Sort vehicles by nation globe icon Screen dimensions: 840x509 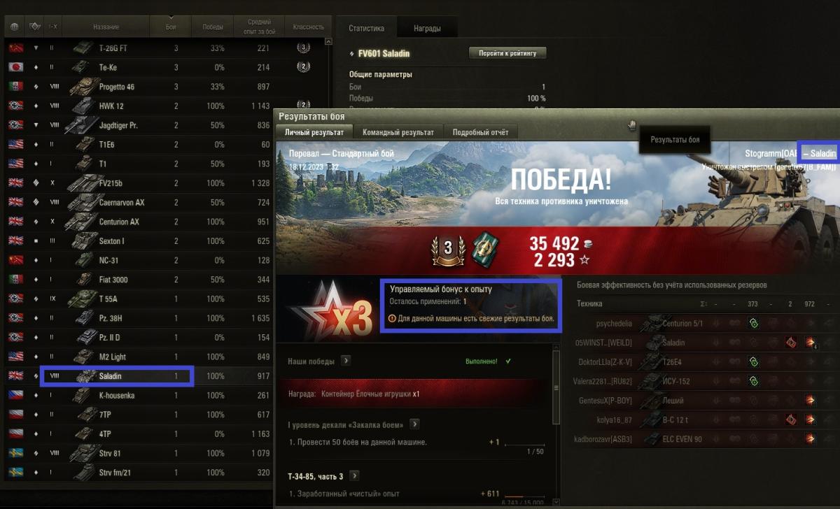tap(15, 27)
